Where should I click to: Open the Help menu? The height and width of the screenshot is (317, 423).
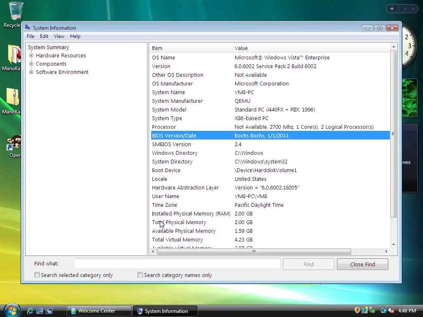coord(75,36)
